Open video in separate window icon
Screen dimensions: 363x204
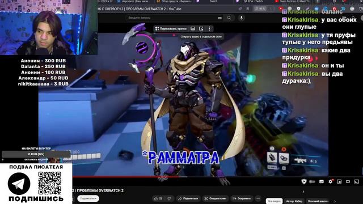201,28
